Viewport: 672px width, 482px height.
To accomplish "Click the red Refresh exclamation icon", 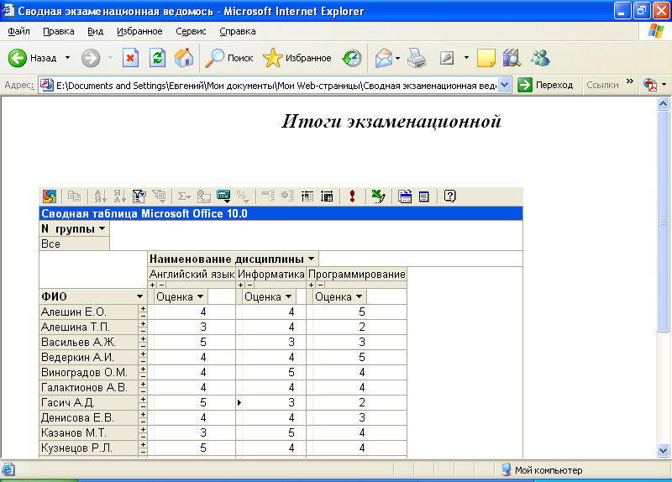I will (x=352, y=196).
